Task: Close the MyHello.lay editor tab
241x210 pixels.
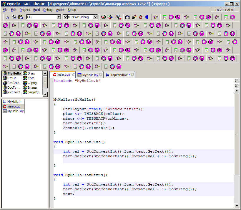Action: pyautogui.click(x=101, y=75)
